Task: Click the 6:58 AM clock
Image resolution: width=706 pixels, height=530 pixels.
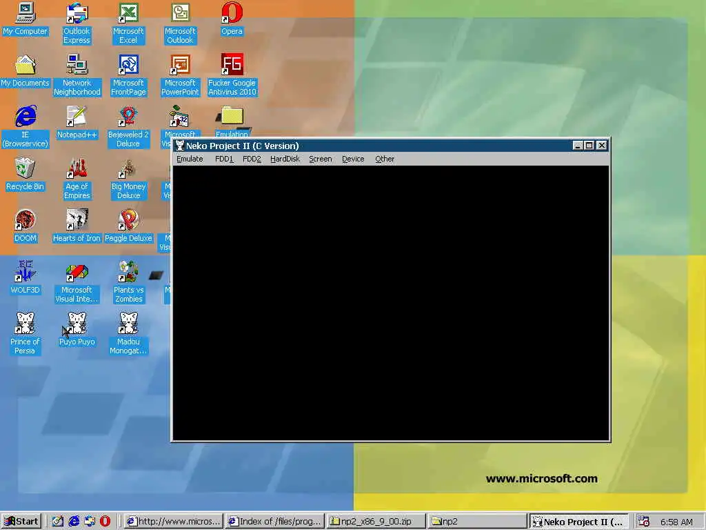Action: click(676, 522)
